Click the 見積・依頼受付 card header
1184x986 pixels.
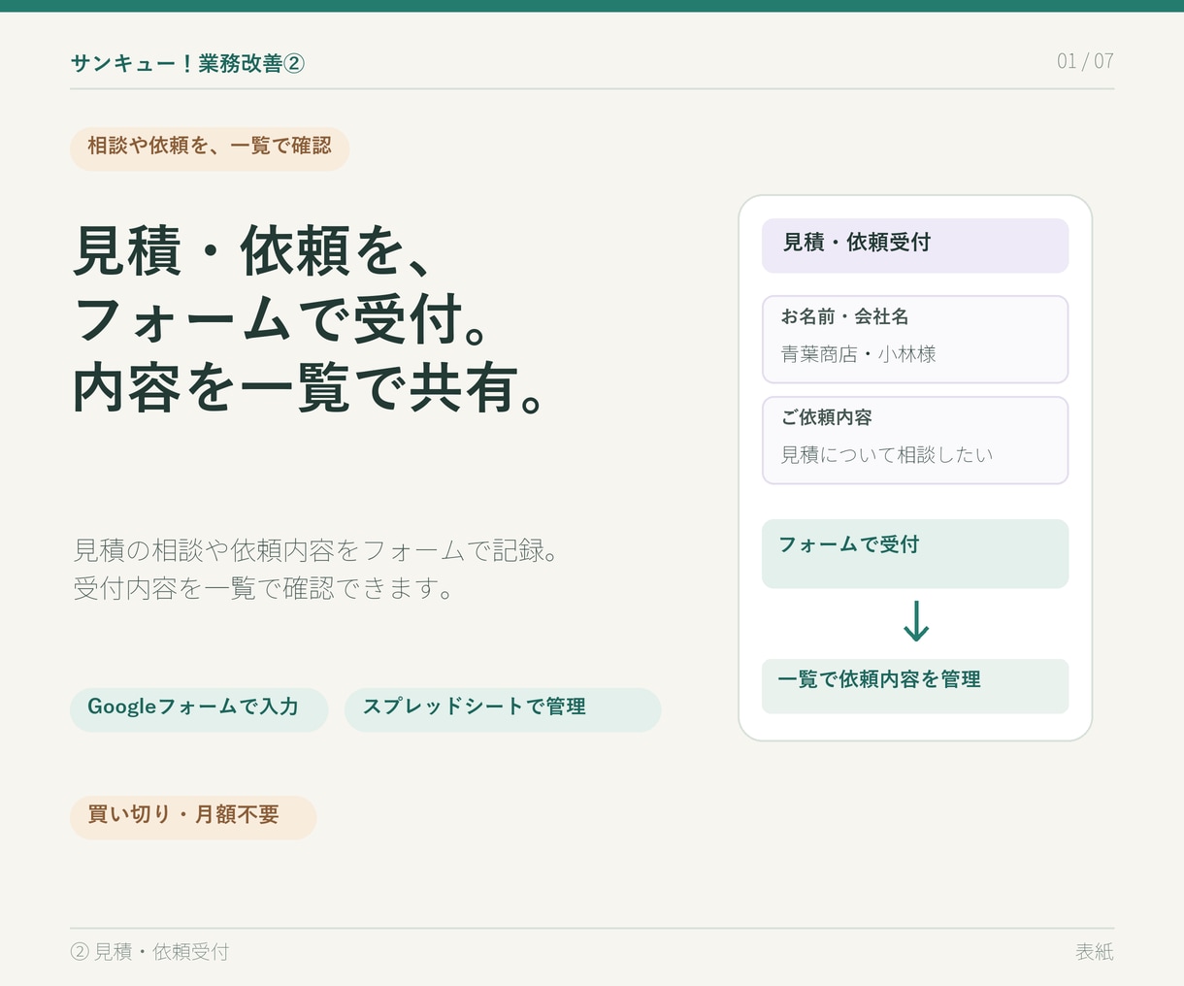click(x=915, y=246)
